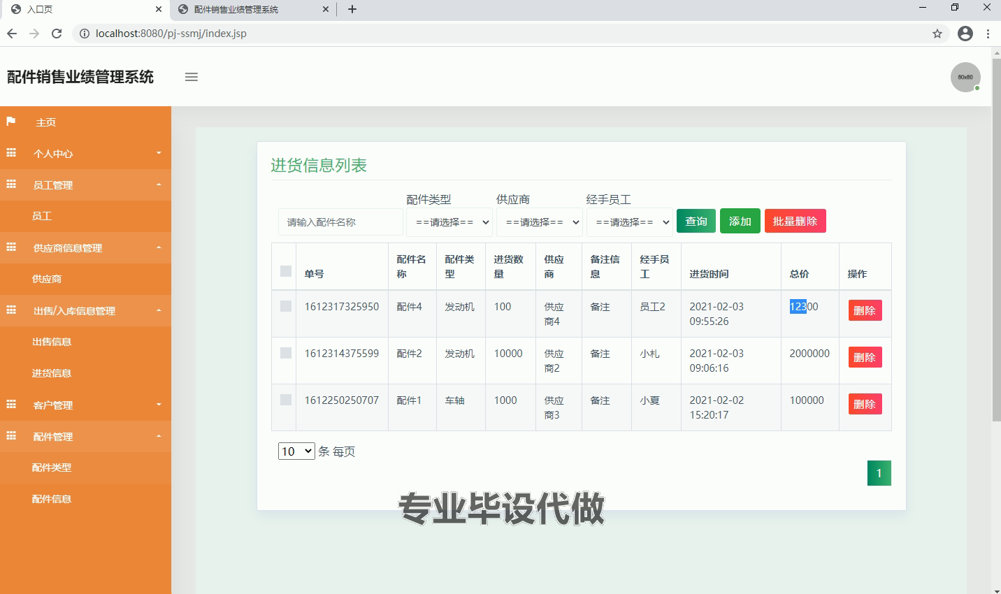Click the grid icon beside 客户管理
This screenshot has height=594, width=1001.
(11, 405)
